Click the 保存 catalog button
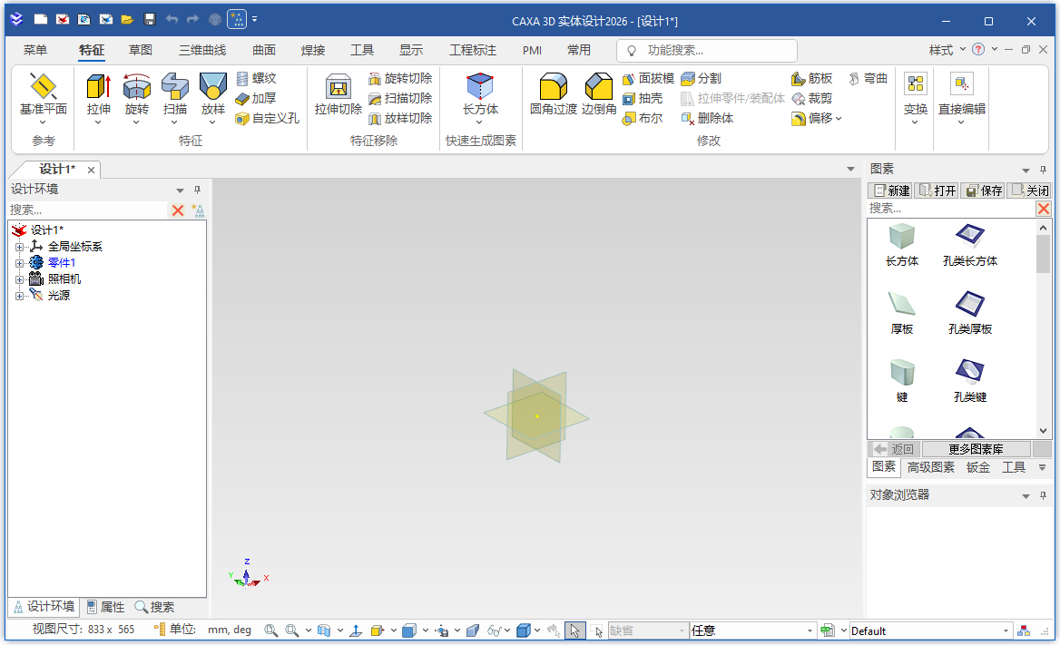 (x=983, y=191)
